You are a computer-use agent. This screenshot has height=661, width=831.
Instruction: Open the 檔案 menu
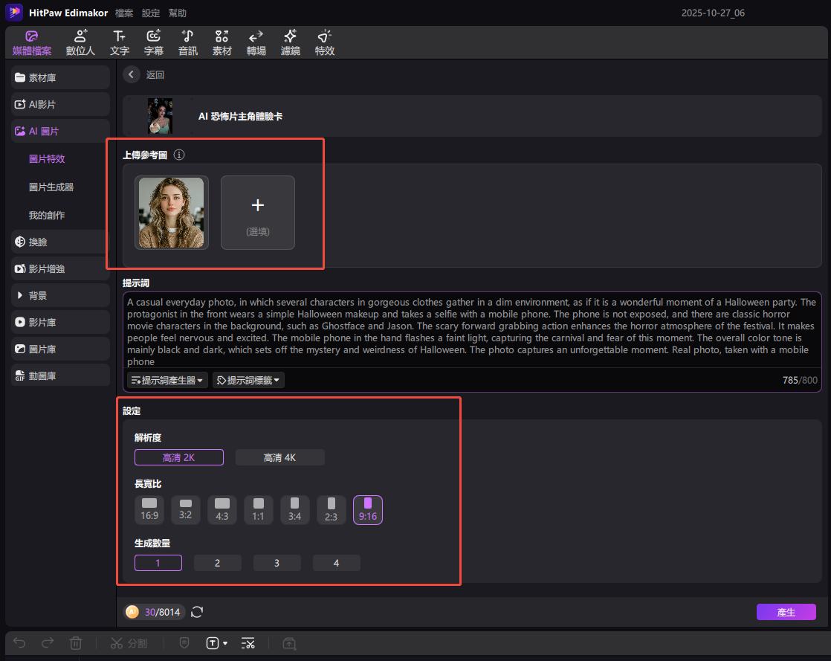point(124,13)
